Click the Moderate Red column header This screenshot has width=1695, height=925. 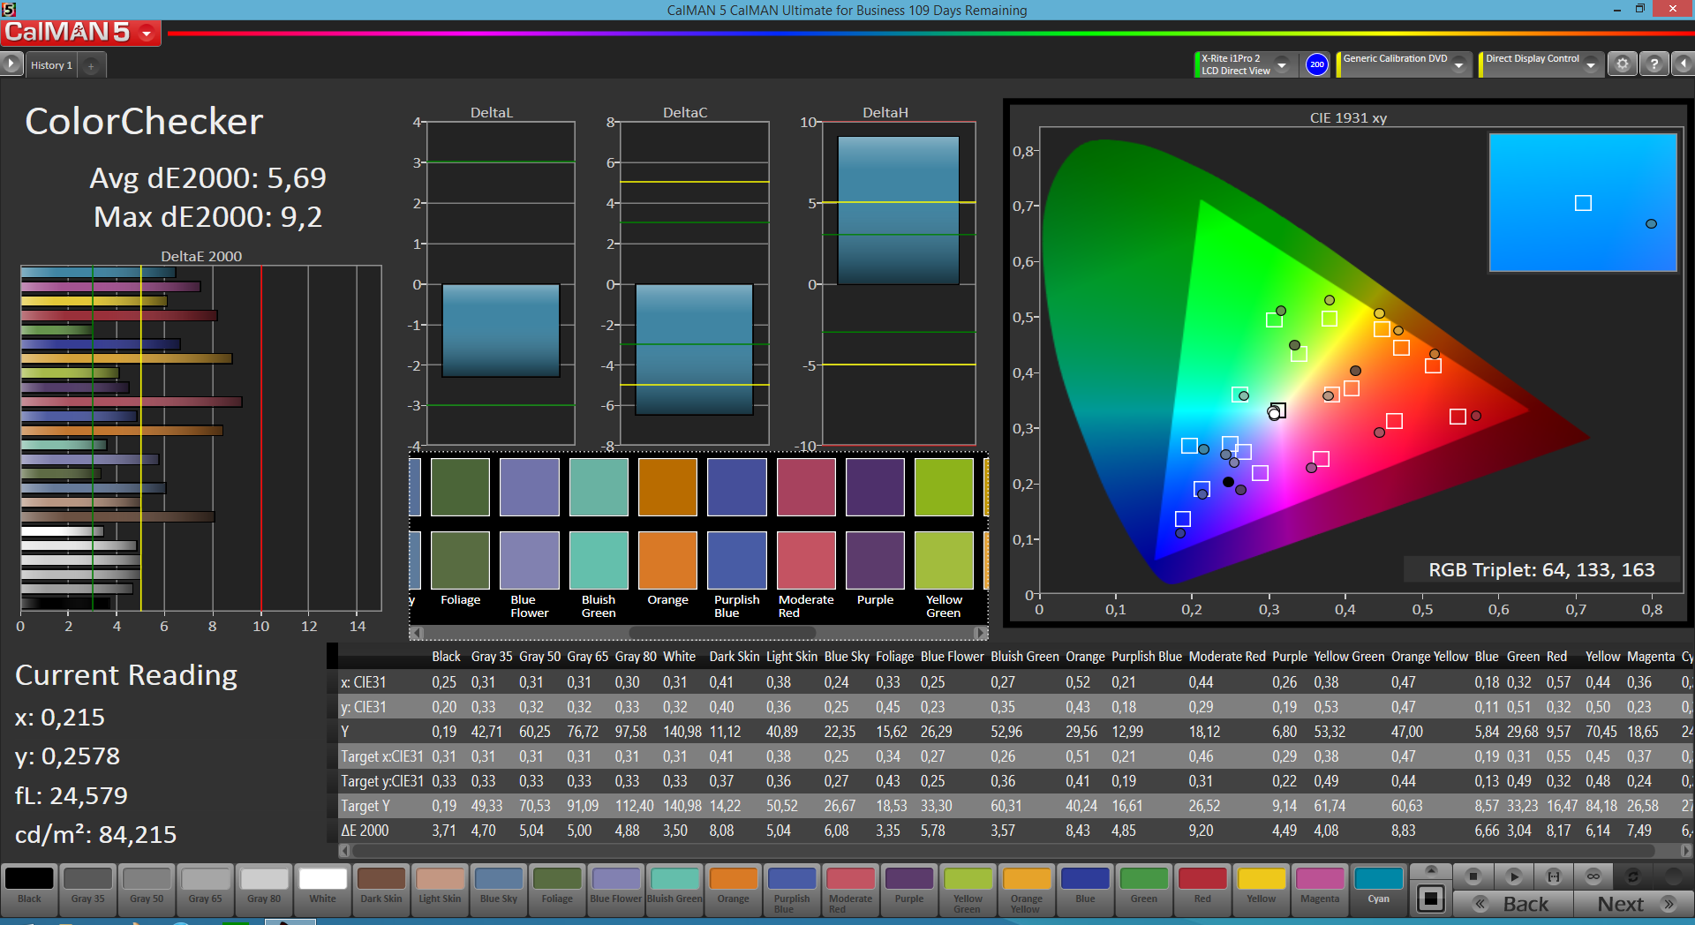(x=1227, y=657)
